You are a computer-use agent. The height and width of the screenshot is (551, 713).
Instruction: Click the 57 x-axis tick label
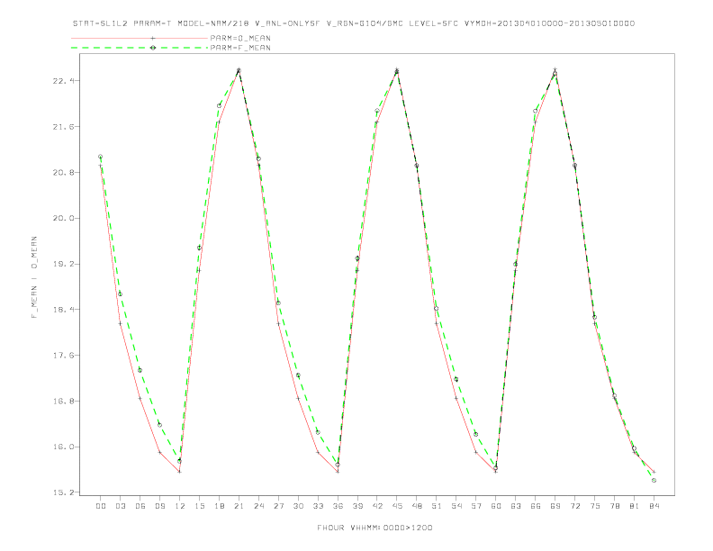click(x=476, y=506)
